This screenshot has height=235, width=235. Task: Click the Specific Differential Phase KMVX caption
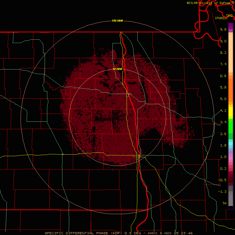[x=119, y=233]
